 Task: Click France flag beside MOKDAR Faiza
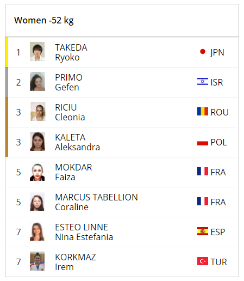pyautogui.click(x=203, y=172)
